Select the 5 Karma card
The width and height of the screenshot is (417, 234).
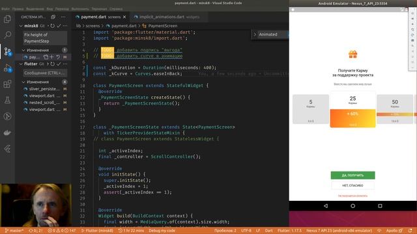pyautogui.click(x=311, y=109)
